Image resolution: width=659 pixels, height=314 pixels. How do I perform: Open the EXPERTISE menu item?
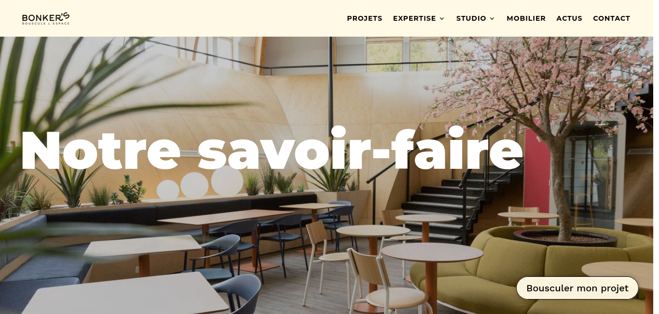pyautogui.click(x=414, y=18)
